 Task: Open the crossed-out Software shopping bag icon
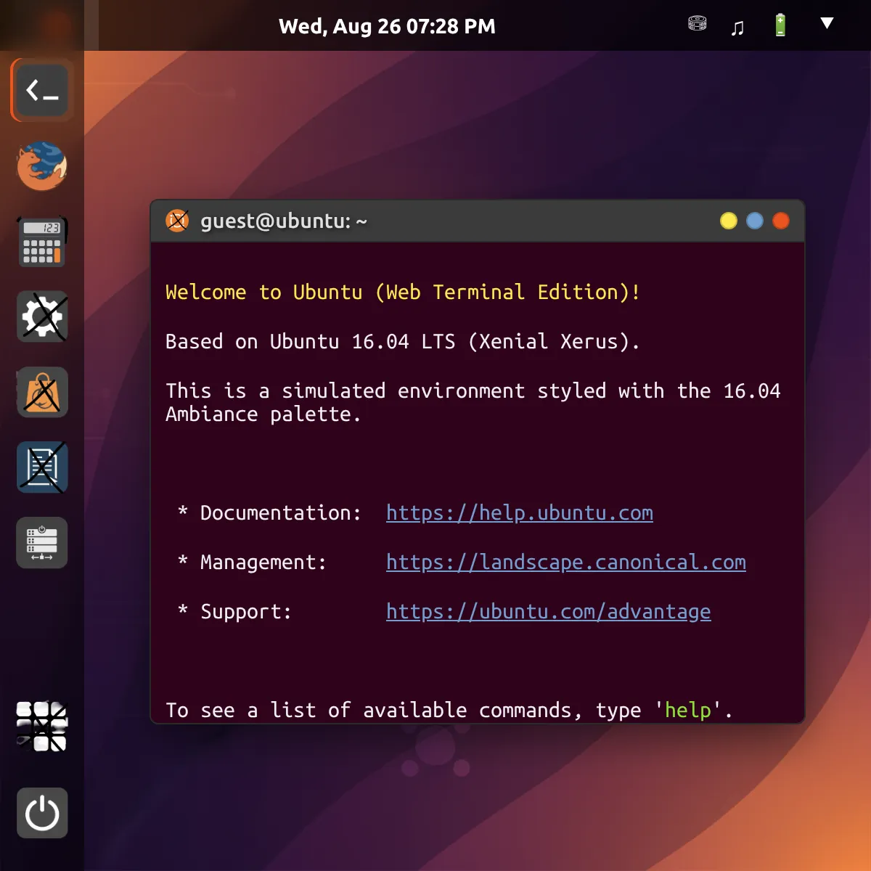(42, 393)
